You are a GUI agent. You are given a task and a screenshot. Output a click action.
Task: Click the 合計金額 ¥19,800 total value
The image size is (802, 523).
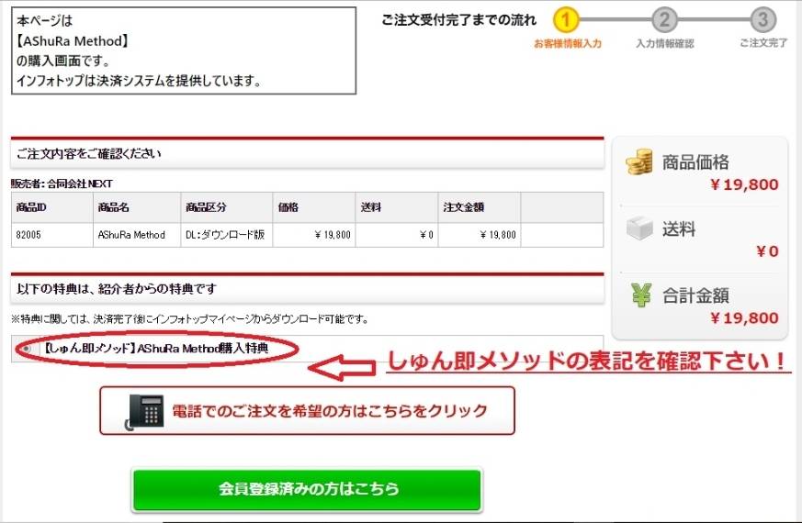tap(744, 318)
